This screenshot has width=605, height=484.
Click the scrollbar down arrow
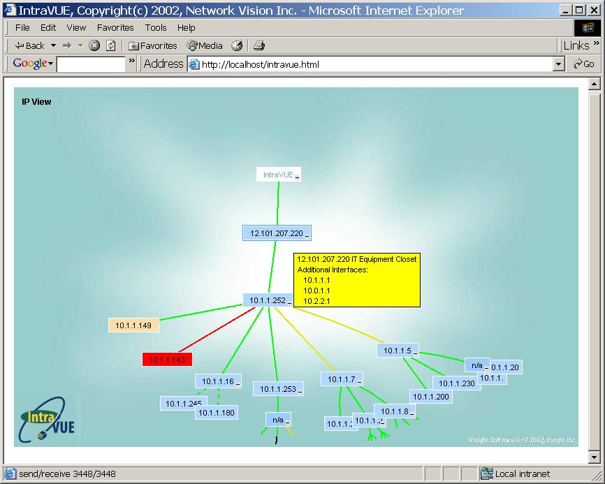tap(595, 457)
